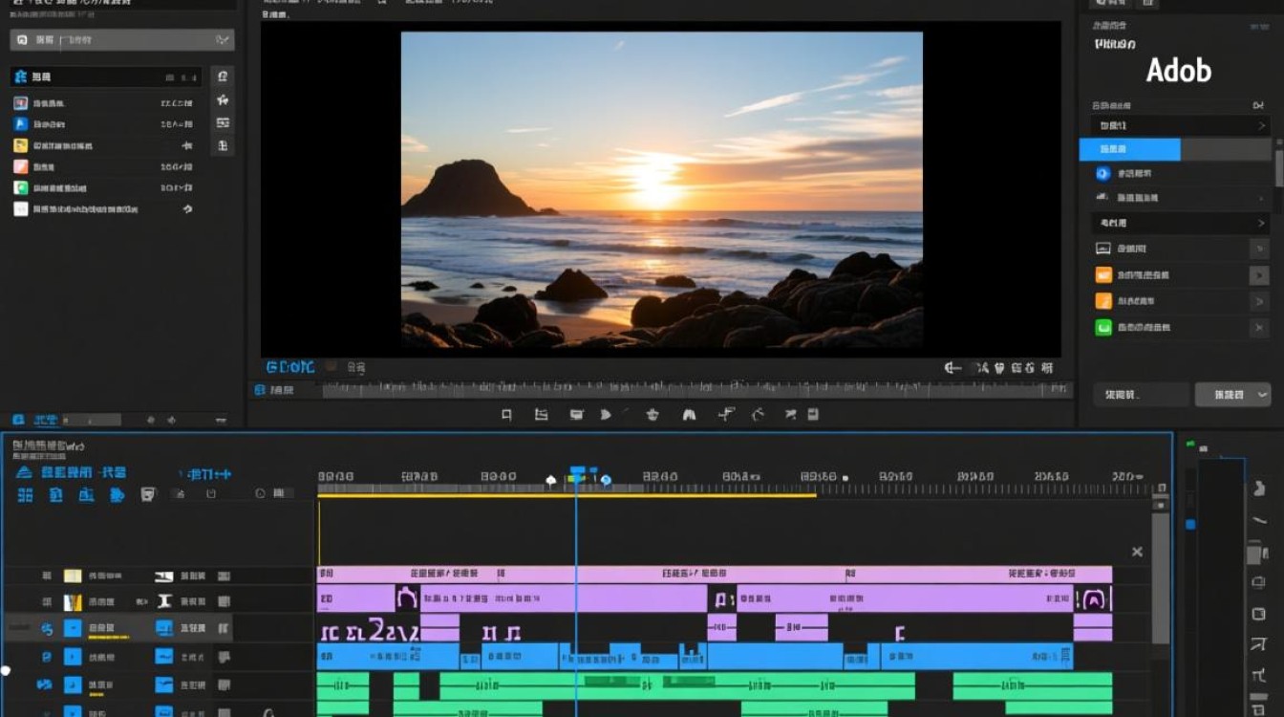Toggle the leftmost control on the topmost timeline track
1284x717 pixels.
[x=46, y=576]
